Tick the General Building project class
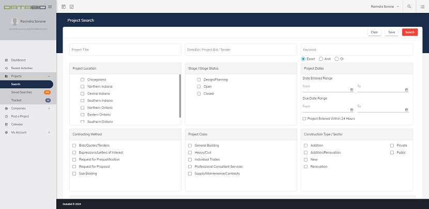 [190, 146]
